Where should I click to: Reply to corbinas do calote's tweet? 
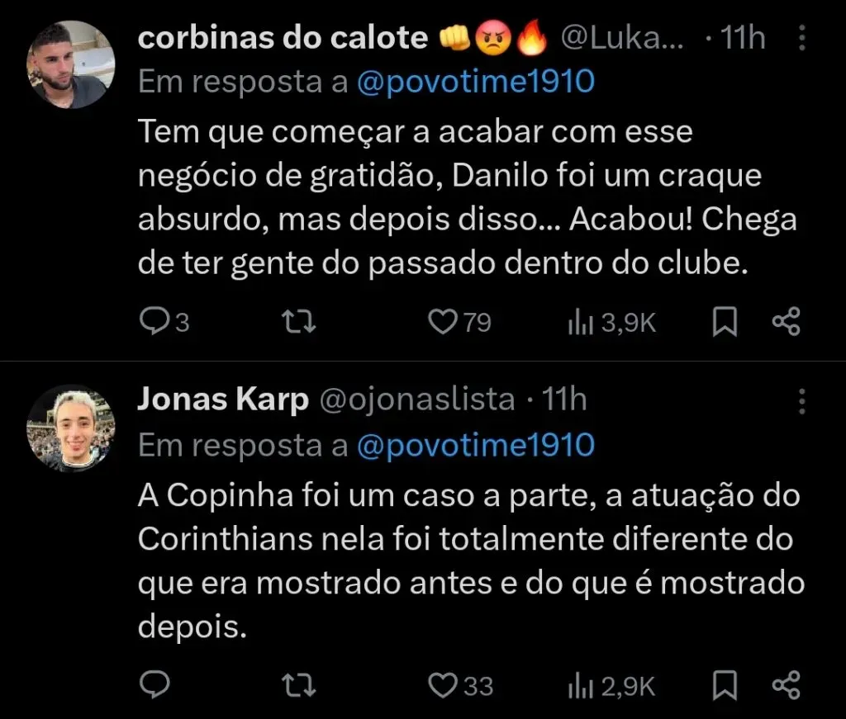(x=153, y=322)
